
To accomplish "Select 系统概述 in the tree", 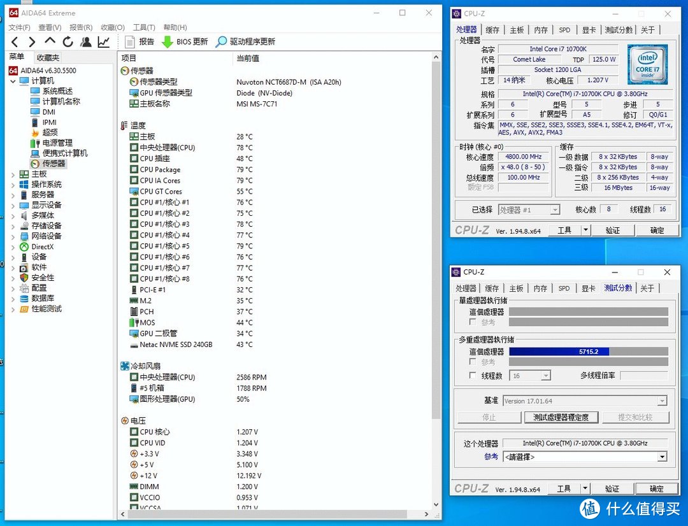I will 52,91.
